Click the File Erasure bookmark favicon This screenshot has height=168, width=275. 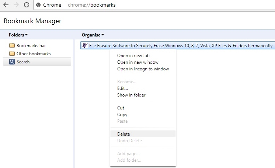[85, 46]
